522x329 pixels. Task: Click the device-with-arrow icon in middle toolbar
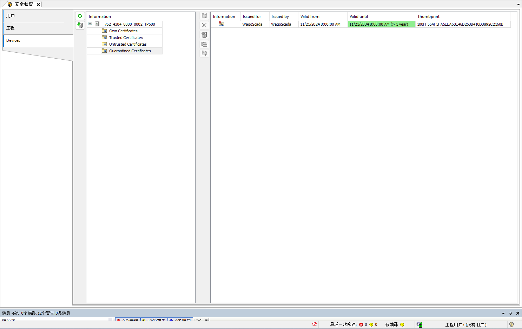(x=204, y=35)
